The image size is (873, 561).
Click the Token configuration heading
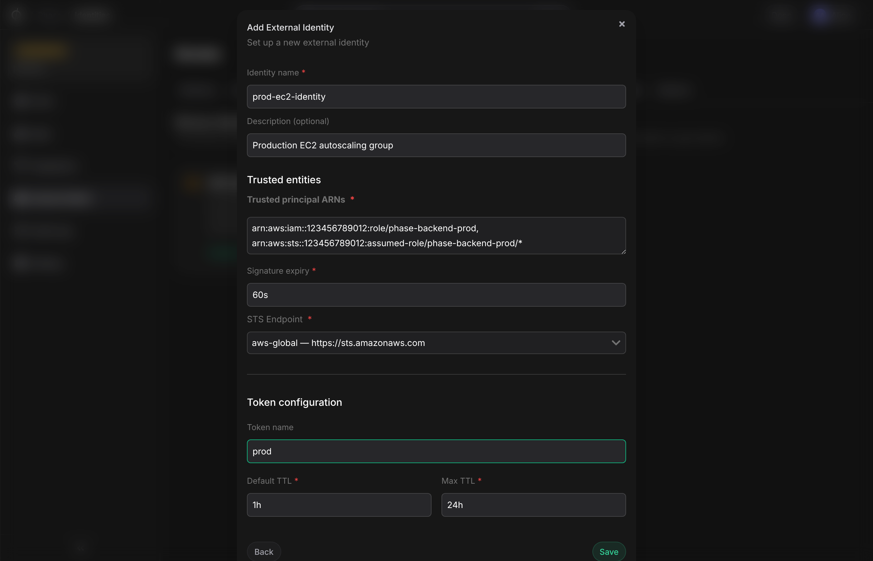[294, 402]
